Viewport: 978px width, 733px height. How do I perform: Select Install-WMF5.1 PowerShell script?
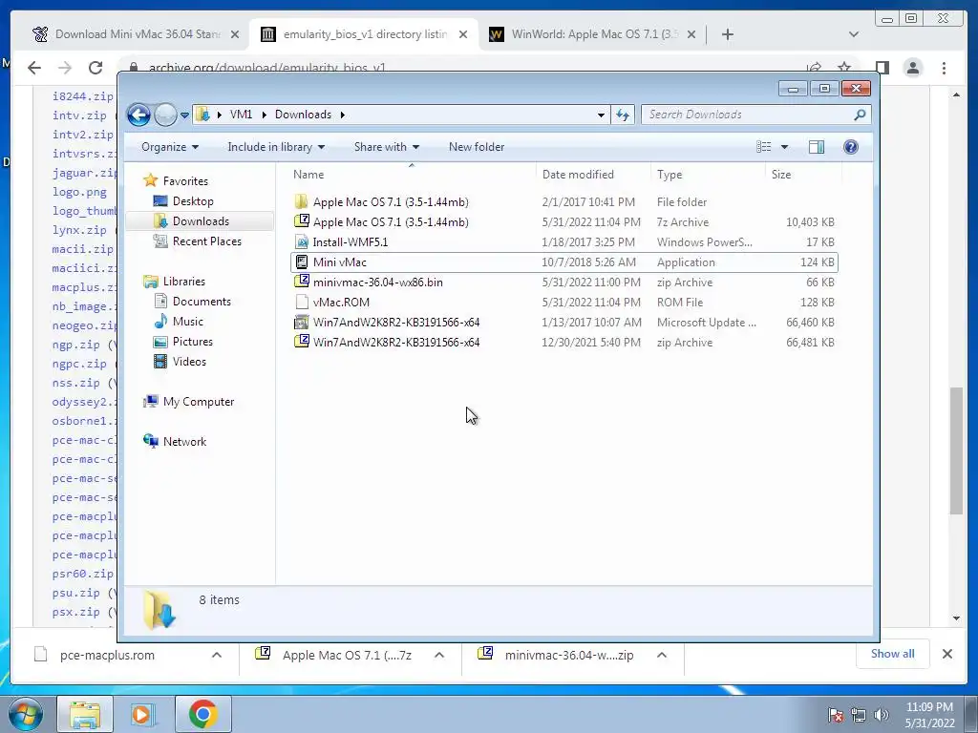click(563, 241)
